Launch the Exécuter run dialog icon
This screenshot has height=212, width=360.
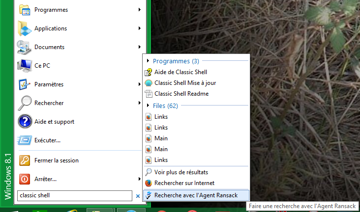25,140
